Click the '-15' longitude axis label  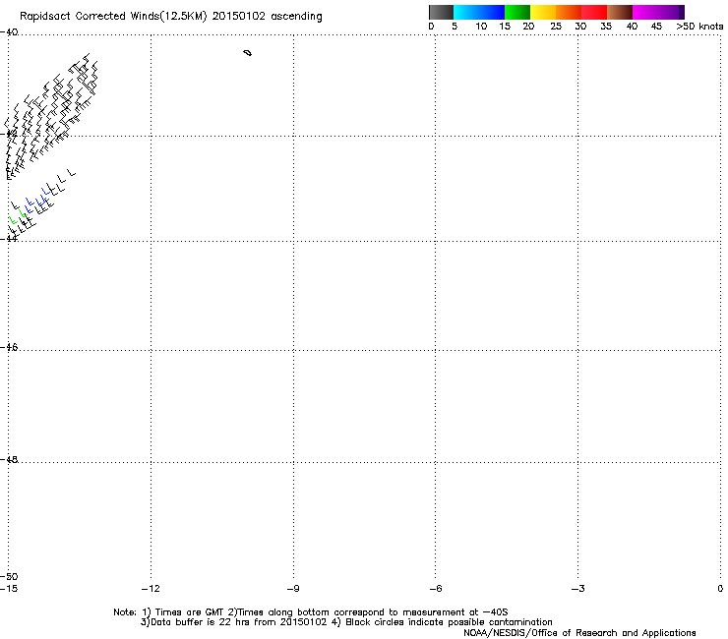9,589
